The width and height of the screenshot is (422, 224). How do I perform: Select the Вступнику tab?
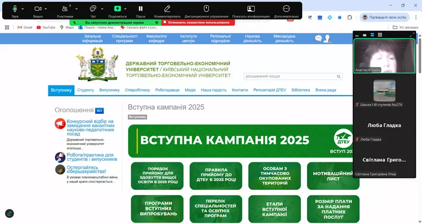(x=61, y=90)
